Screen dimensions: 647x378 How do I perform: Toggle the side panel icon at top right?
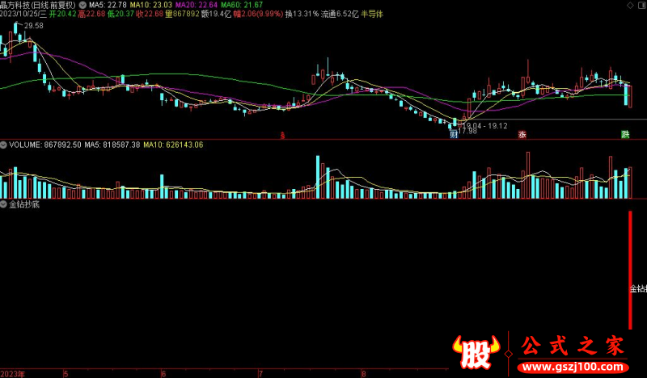(x=641, y=5)
